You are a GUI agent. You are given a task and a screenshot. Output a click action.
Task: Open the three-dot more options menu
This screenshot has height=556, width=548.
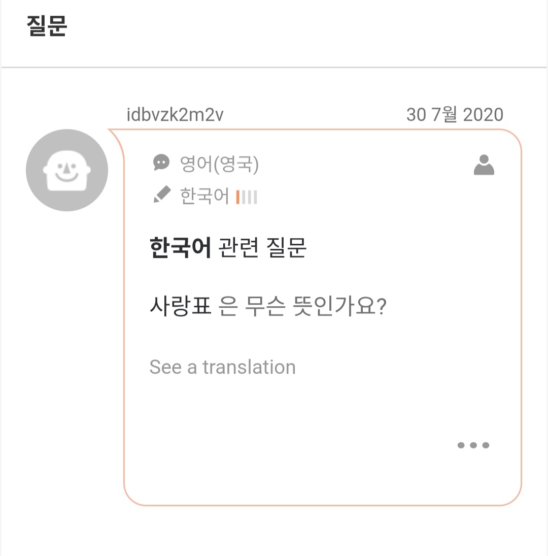[473, 445]
